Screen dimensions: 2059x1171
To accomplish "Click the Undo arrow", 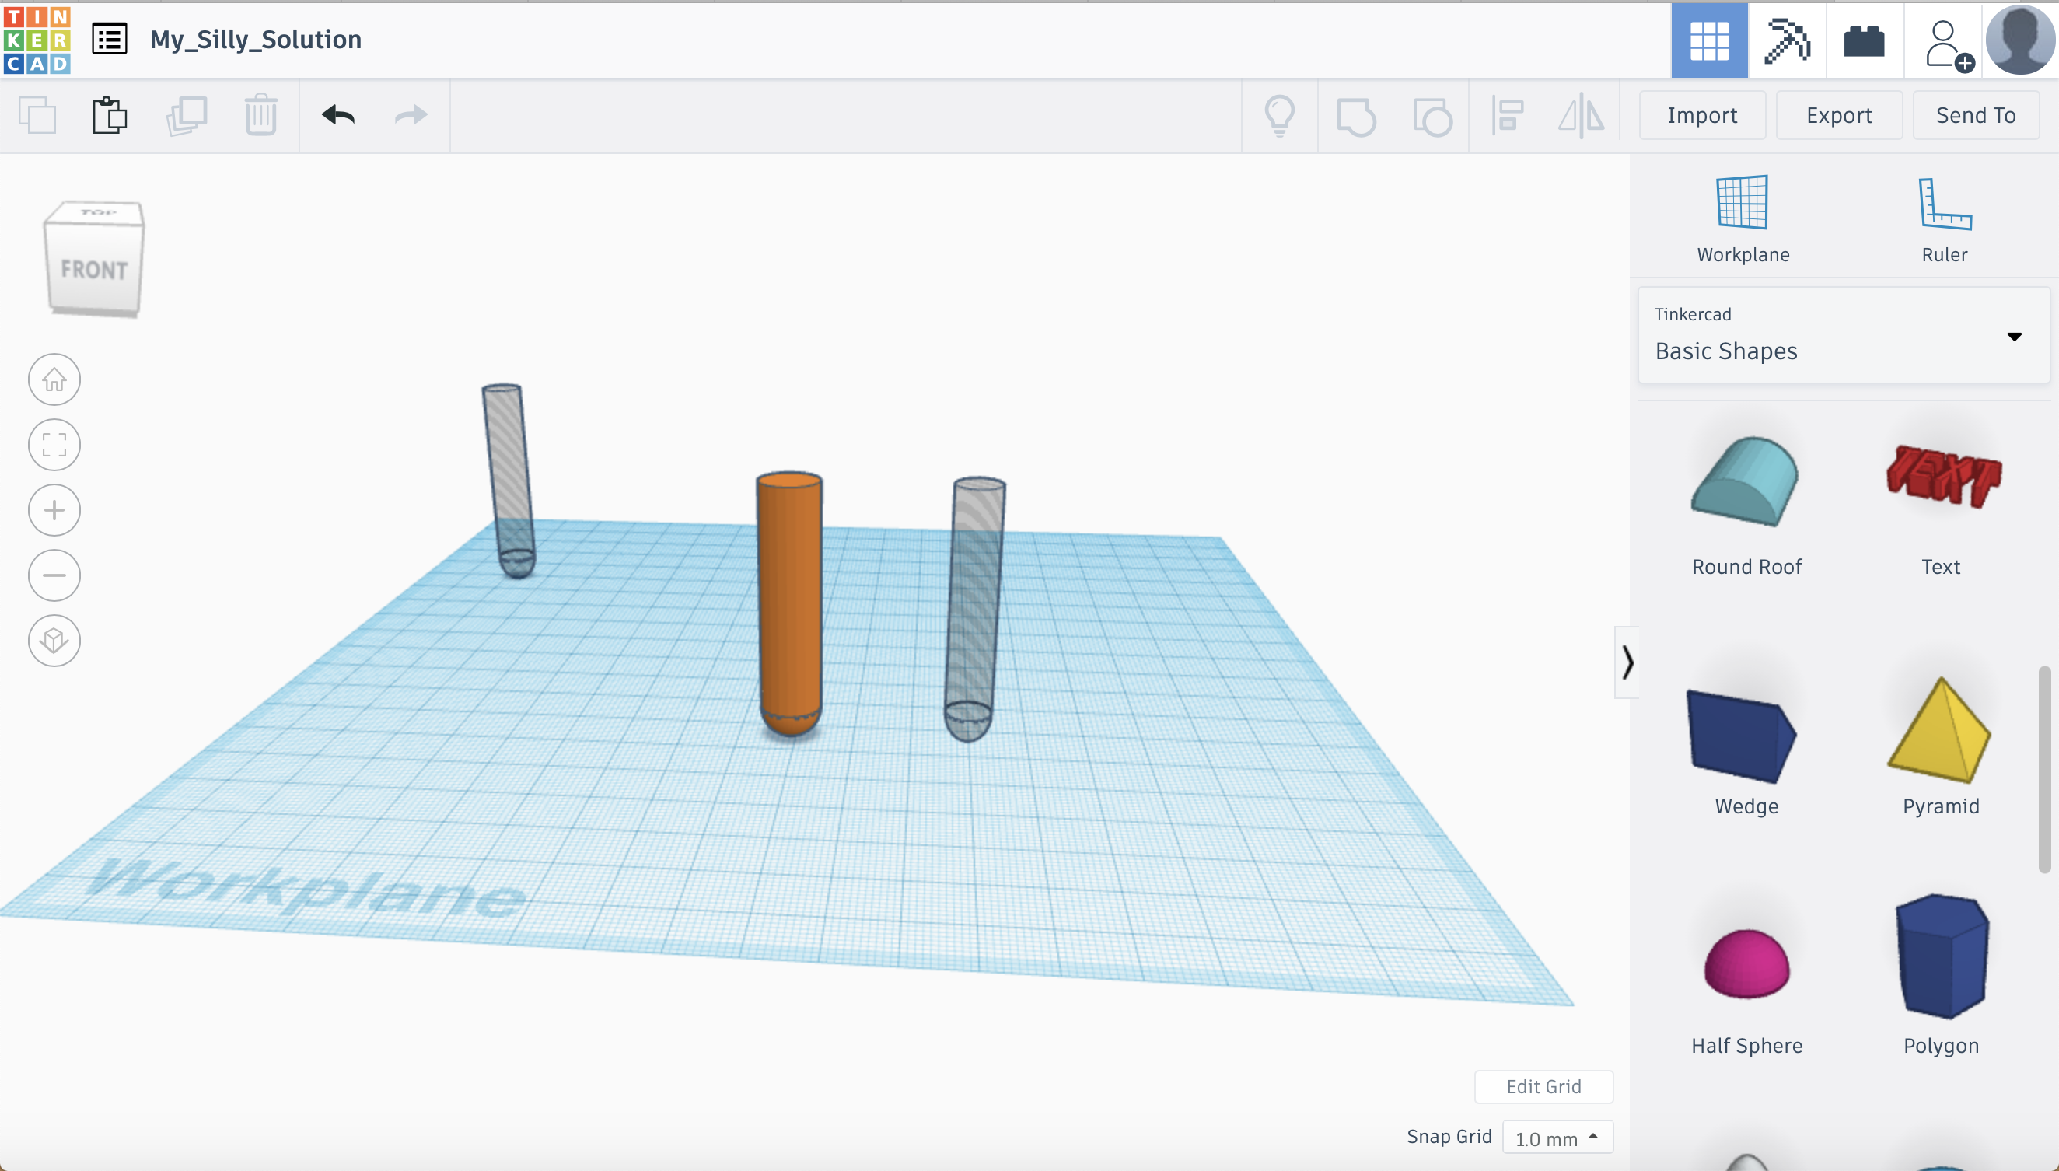I will coord(337,116).
